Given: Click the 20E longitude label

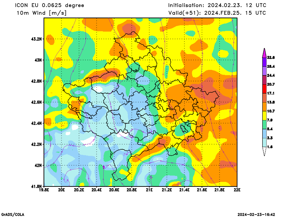Looking at the screenshot, I should 61,190.
